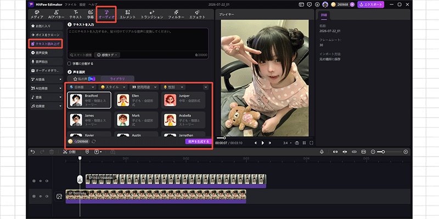Open the 使用用途 usage filter dropdown
This screenshot has height=219, width=439.
(x=144, y=87)
